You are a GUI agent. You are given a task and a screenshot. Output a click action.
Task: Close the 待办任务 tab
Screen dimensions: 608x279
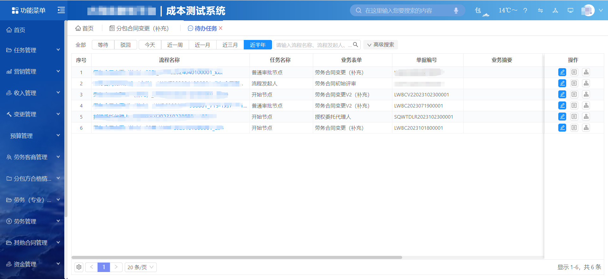(x=221, y=28)
